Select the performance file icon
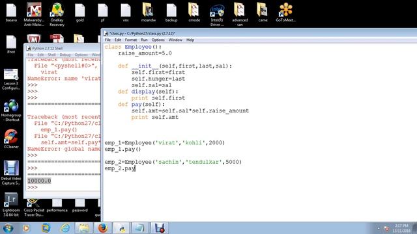417x234 pixels. [x=57, y=206]
